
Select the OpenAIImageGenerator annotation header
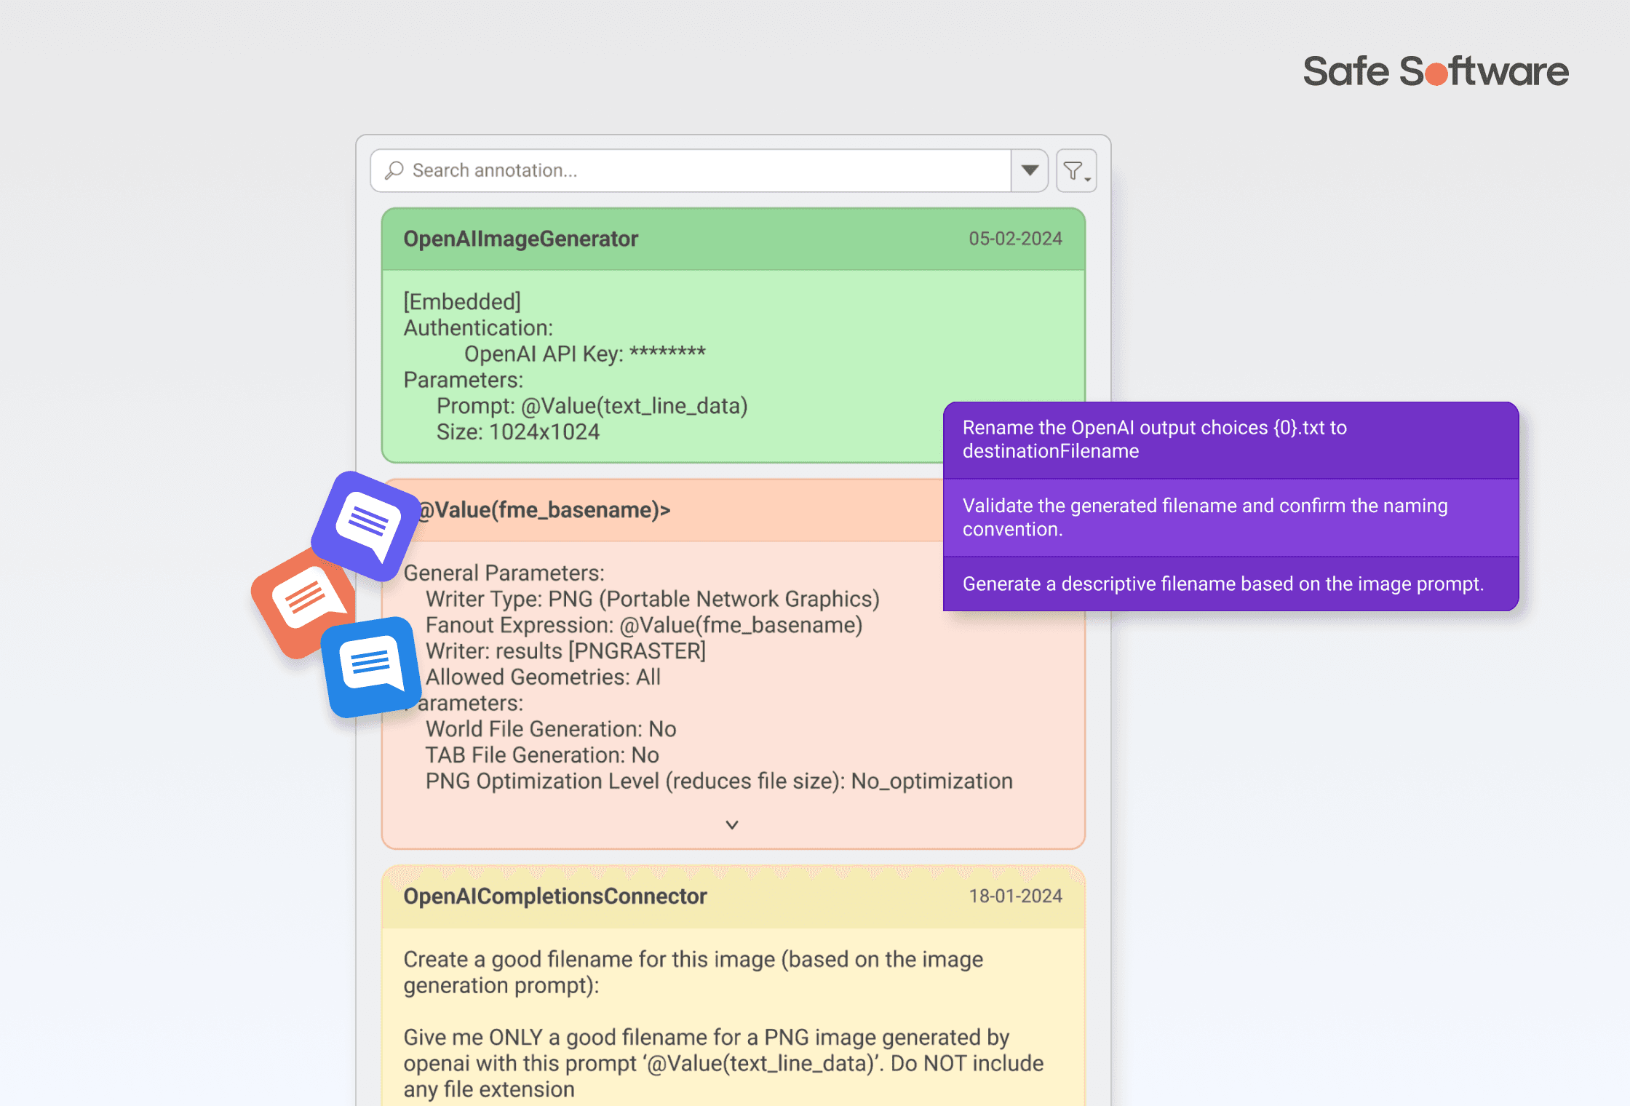click(x=521, y=239)
